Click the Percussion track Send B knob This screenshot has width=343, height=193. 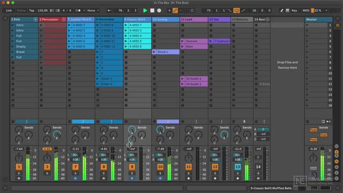click(x=57, y=135)
